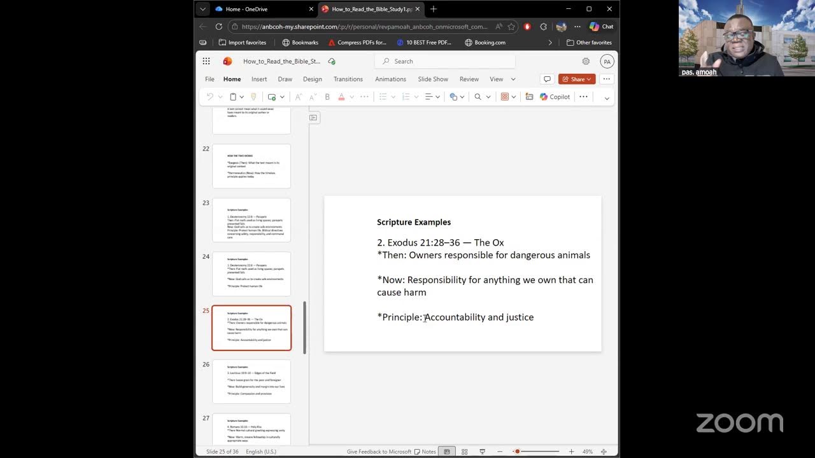Open the PowerPoint settings gear
The width and height of the screenshot is (815, 458).
tap(586, 61)
